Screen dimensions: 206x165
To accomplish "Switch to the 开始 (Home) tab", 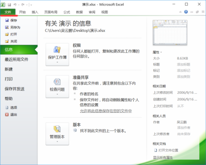I will pos(22,12).
